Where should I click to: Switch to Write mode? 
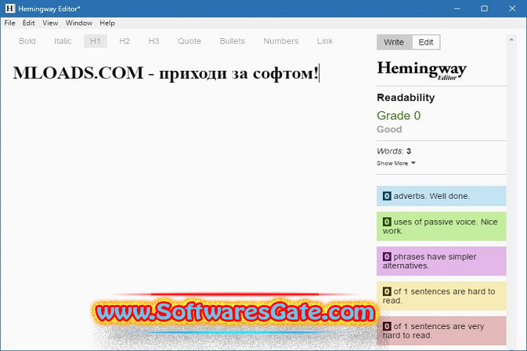click(394, 42)
